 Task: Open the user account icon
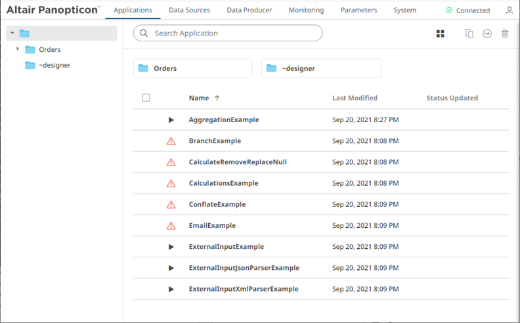pos(509,11)
